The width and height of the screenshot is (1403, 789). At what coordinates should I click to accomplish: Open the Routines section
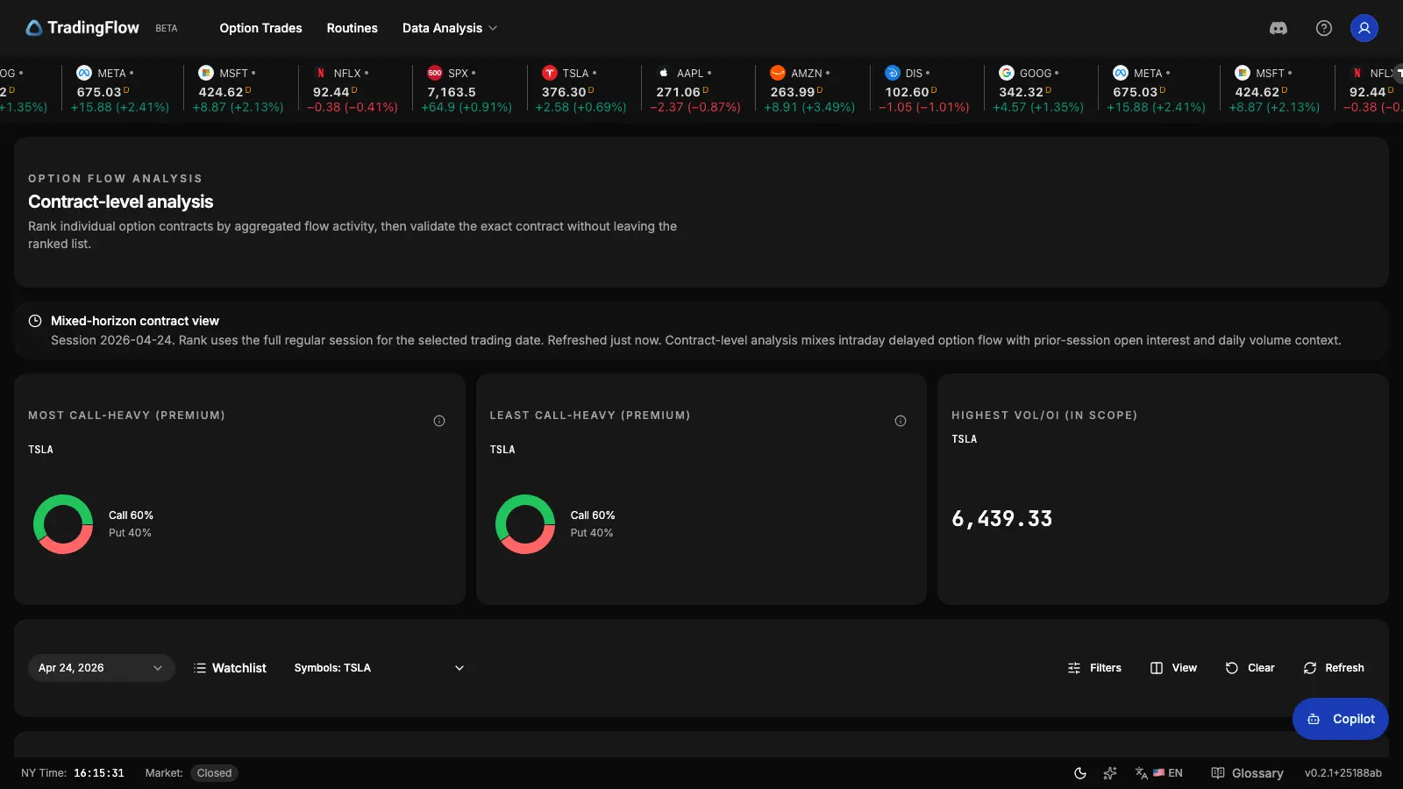(352, 27)
